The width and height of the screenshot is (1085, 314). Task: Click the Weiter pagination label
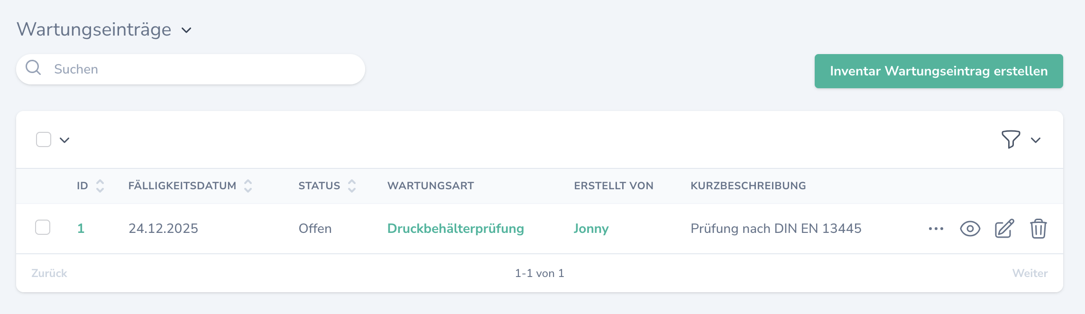tap(1030, 273)
